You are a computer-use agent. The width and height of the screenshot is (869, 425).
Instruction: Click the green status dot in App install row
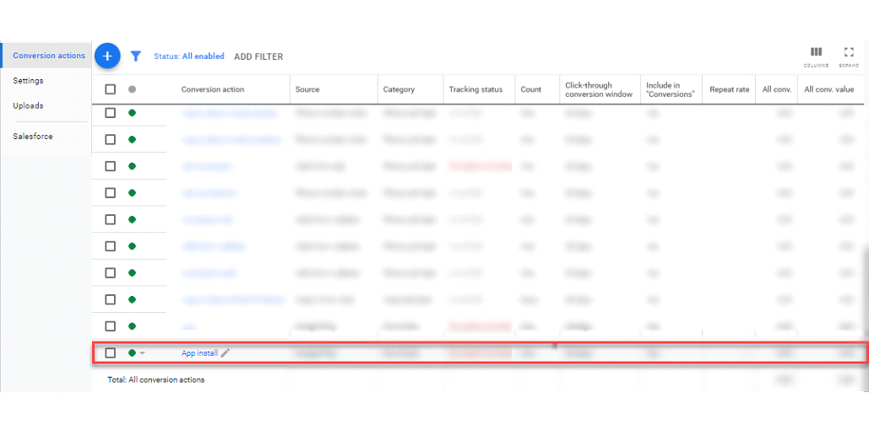132,352
